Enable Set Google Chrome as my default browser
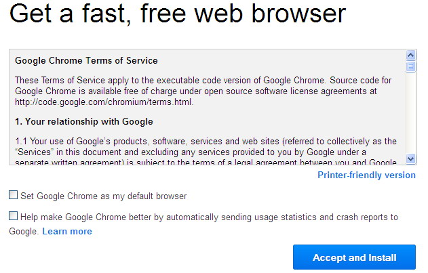Viewport: 428px width, 273px height. click(x=13, y=195)
